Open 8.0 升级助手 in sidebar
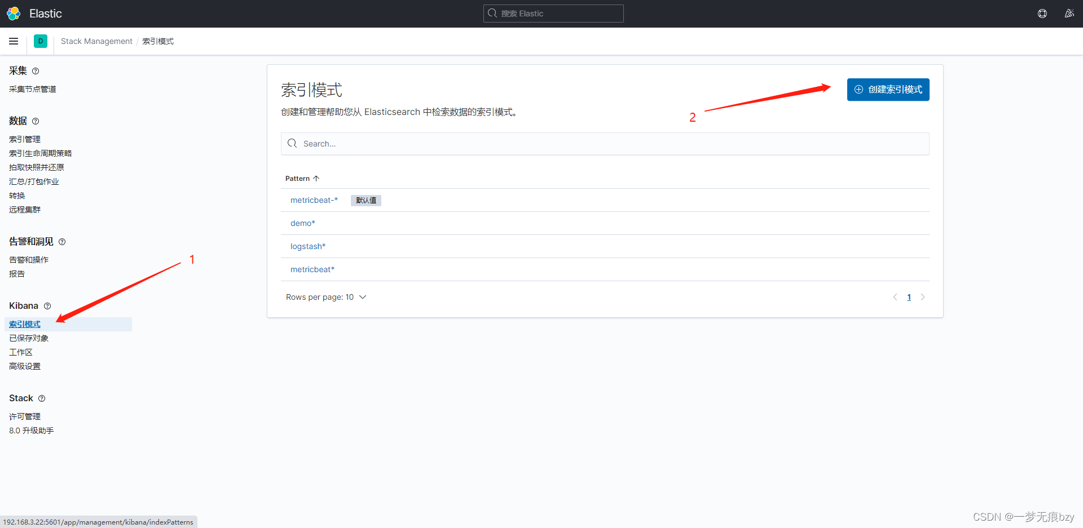The image size is (1083, 528). [32, 431]
